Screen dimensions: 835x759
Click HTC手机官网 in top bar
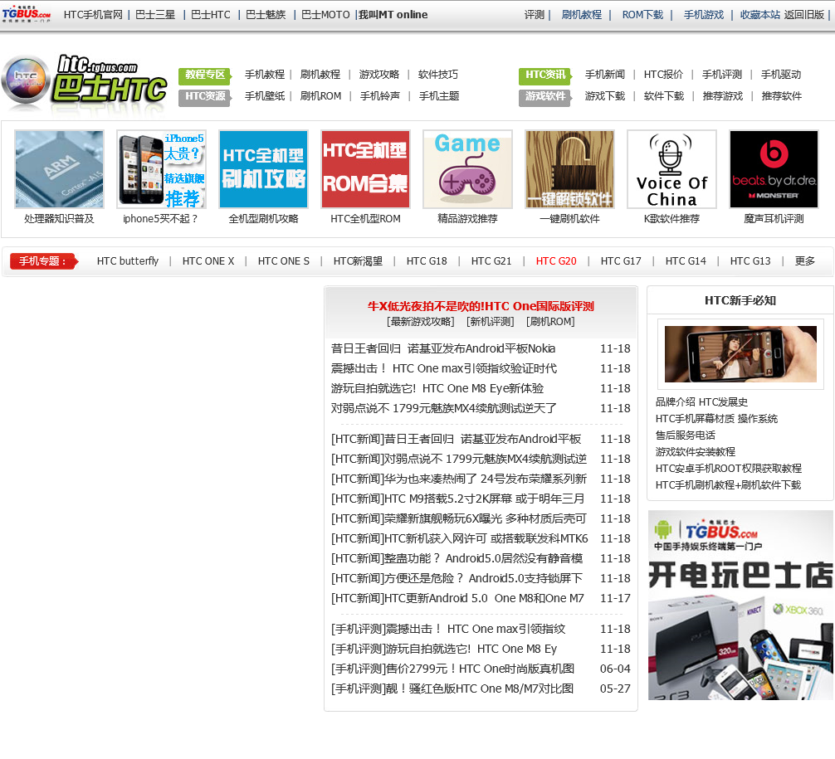click(x=93, y=15)
